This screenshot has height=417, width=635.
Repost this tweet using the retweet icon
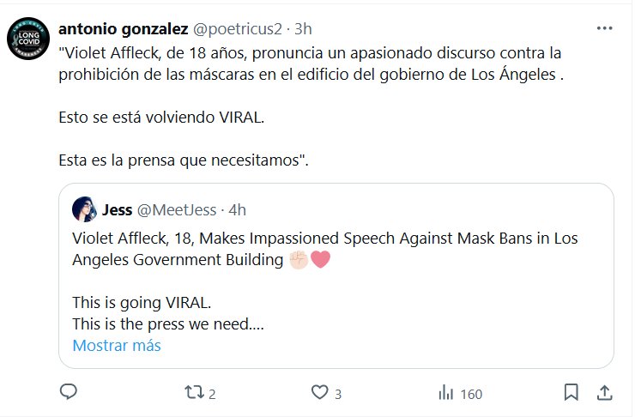(195, 393)
